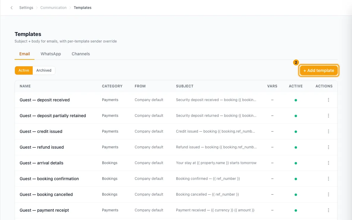
Task: Click the SUBJECT column header
Action: click(185, 86)
